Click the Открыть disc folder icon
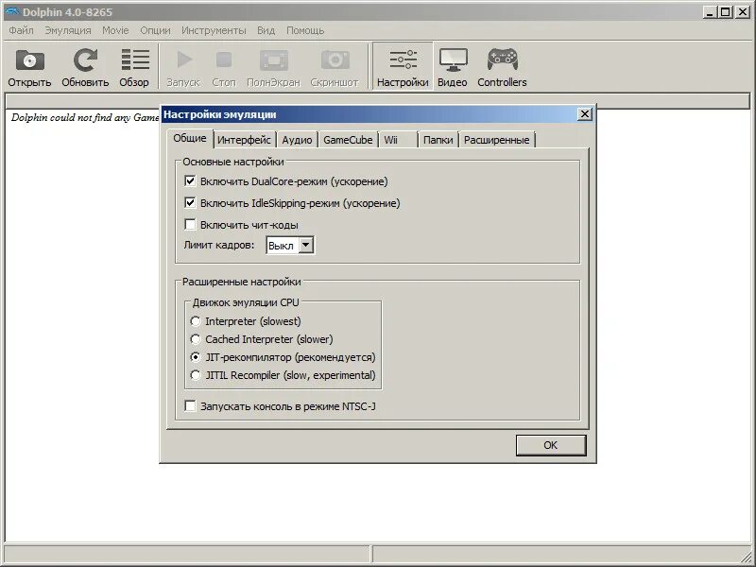Viewport: 756px width, 567px height. pyautogui.click(x=30, y=60)
